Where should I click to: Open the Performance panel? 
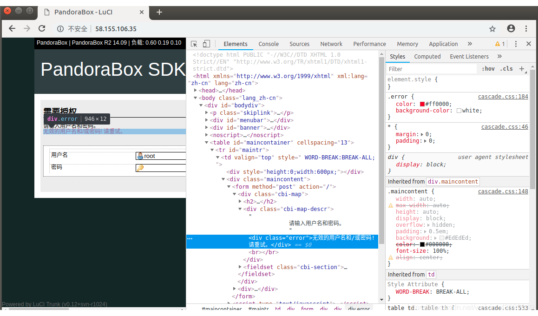[369, 44]
